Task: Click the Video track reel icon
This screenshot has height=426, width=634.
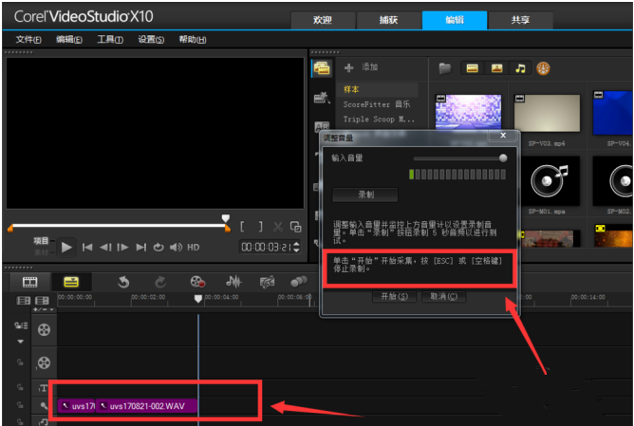Action: coord(44,330)
